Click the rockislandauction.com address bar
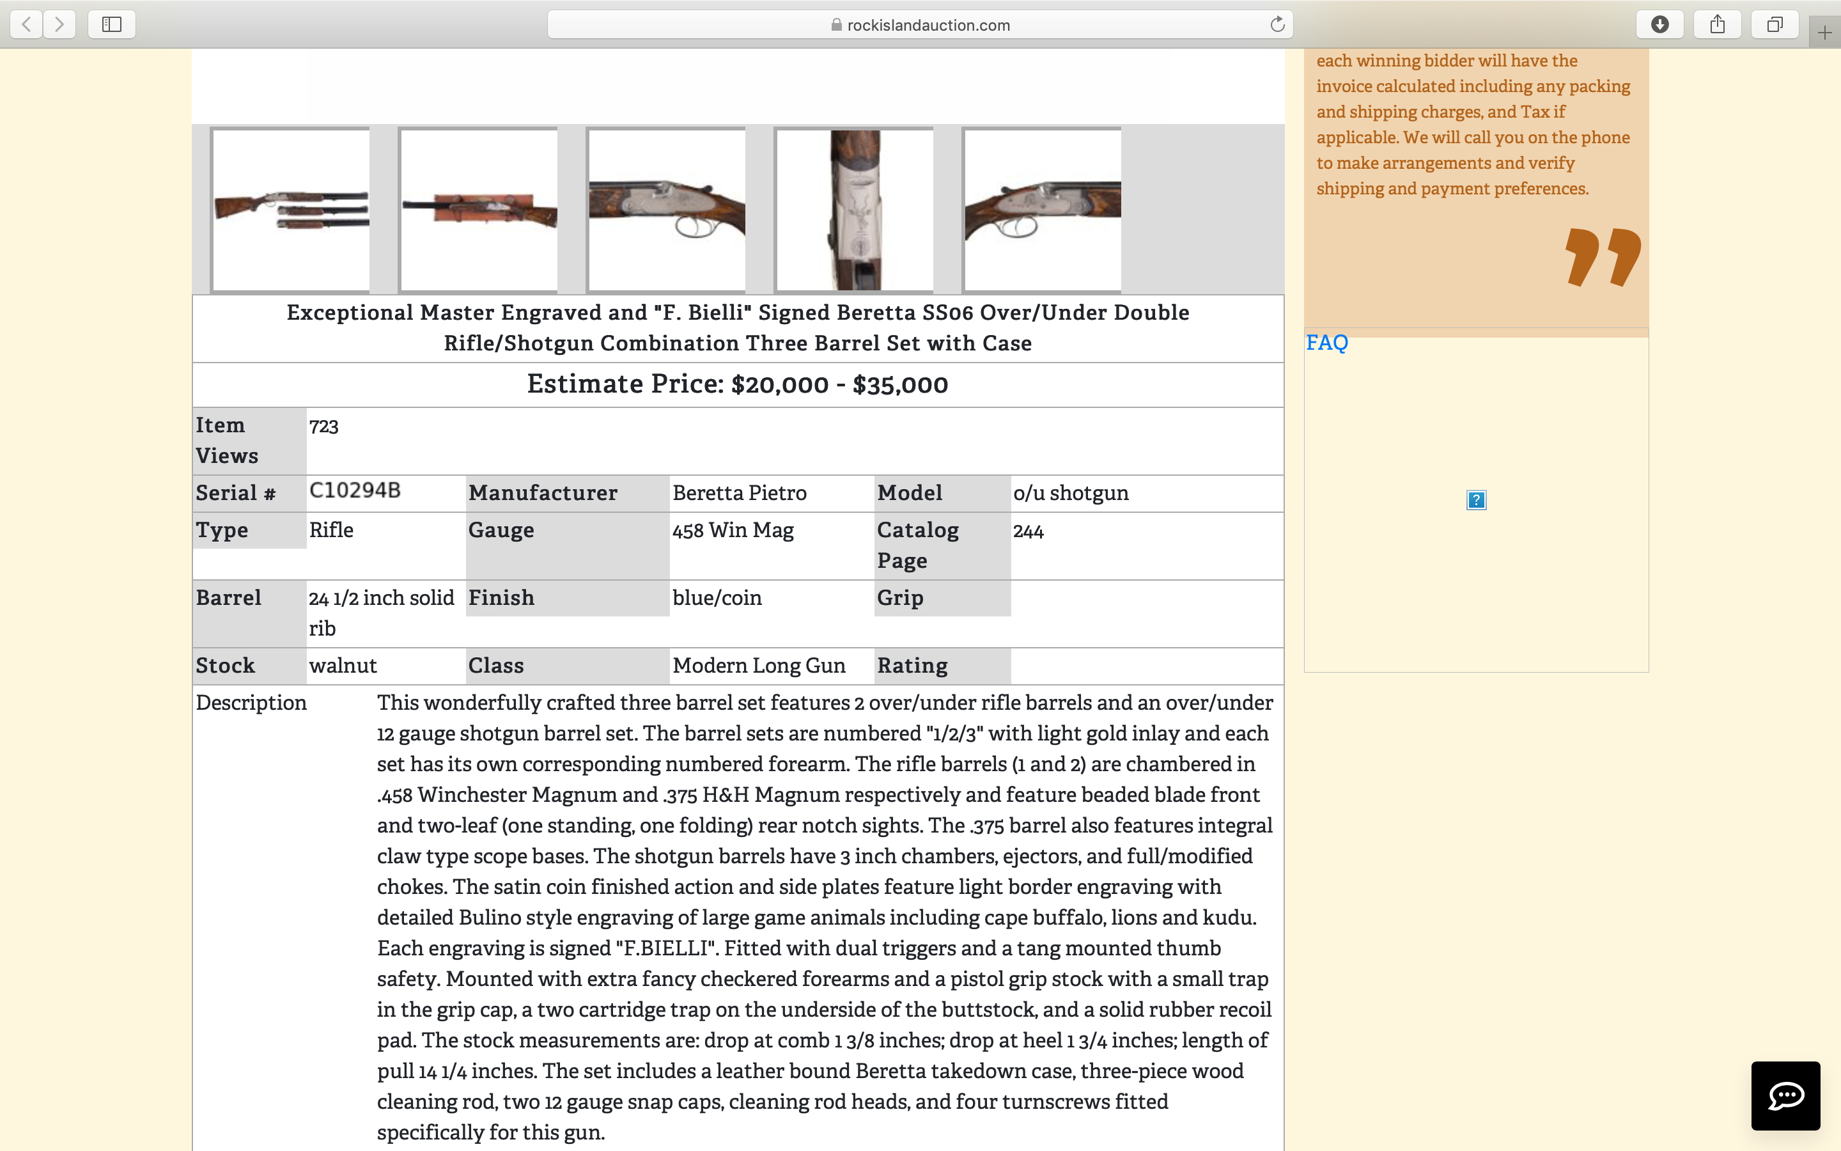1841x1151 pixels. point(920,24)
